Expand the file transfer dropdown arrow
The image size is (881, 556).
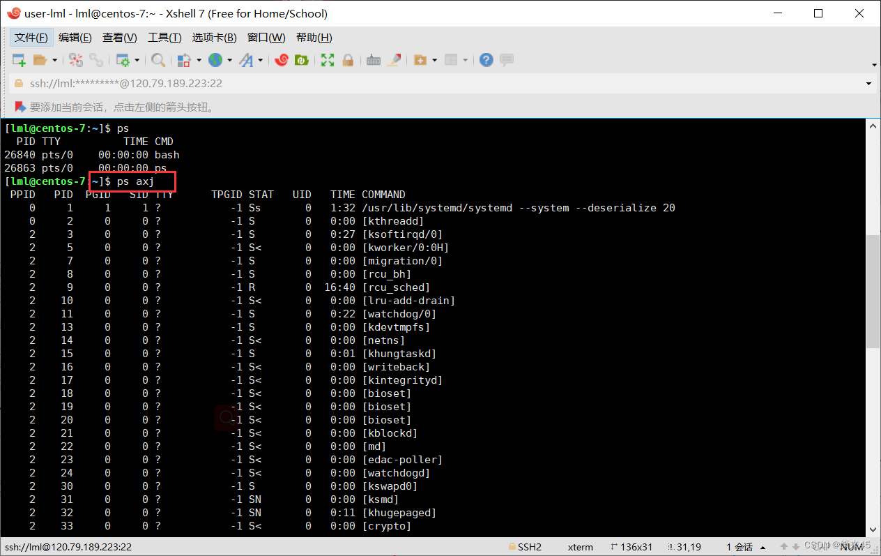tap(434, 61)
